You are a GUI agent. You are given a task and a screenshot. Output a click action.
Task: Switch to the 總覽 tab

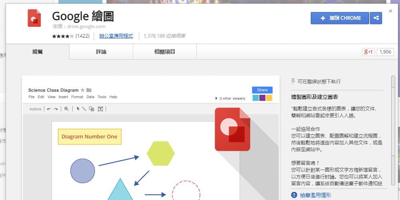tap(38, 52)
